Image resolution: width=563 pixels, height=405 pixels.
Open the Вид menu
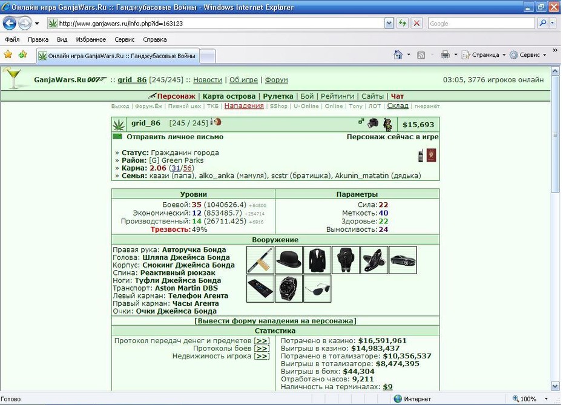(x=62, y=39)
